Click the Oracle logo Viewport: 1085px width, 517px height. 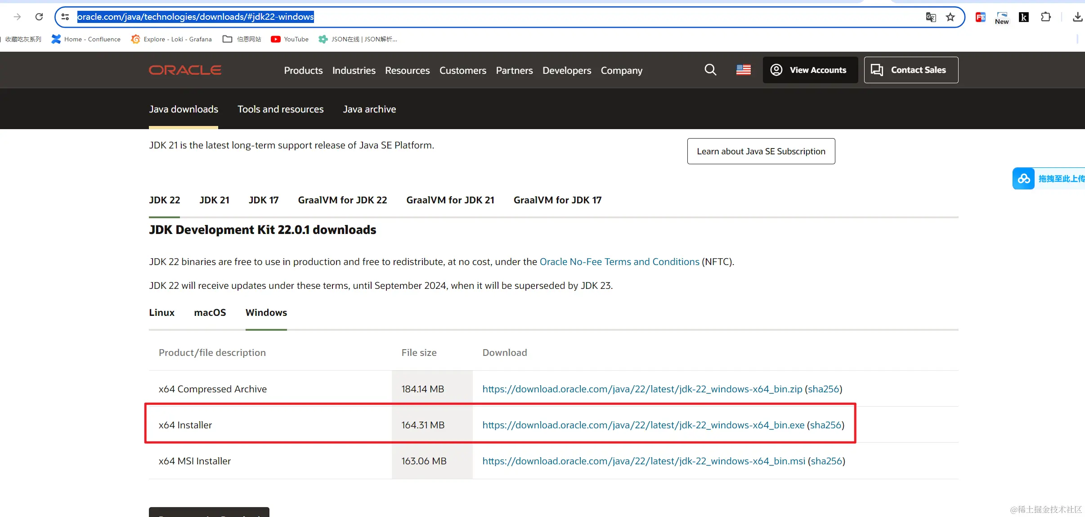[185, 70]
